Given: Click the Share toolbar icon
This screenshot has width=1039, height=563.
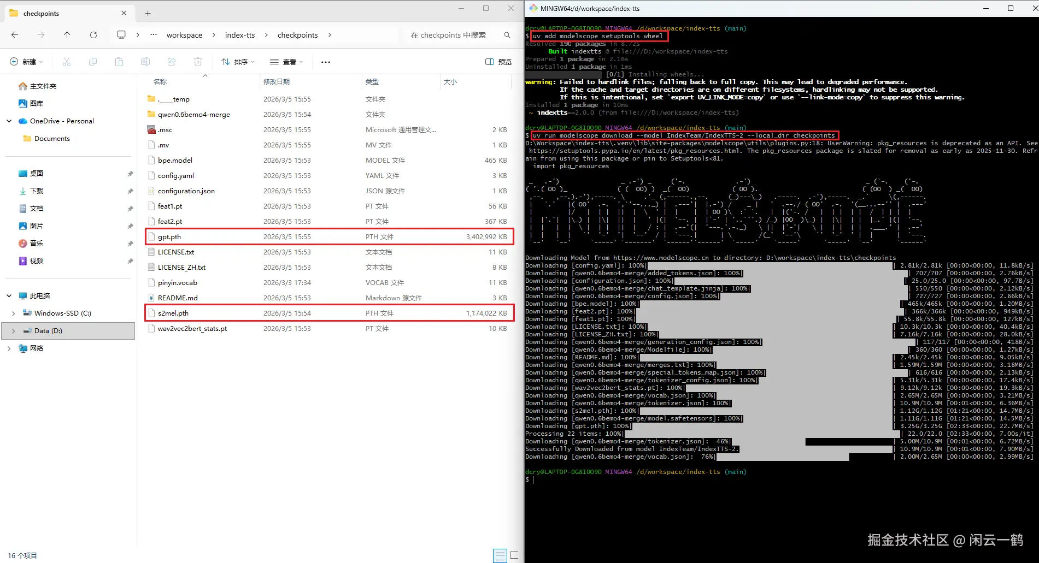Looking at the screenshot, I should pos(172,62).
